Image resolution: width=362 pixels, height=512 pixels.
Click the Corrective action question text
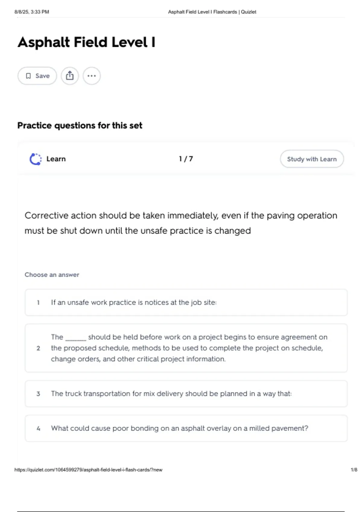coord(181,223)
